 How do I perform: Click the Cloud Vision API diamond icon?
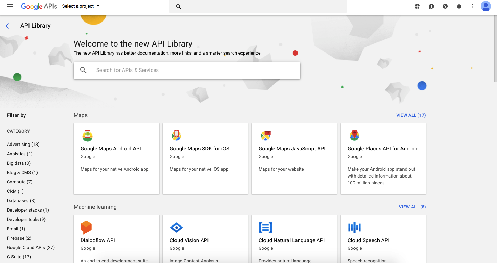tap(176, 228)
